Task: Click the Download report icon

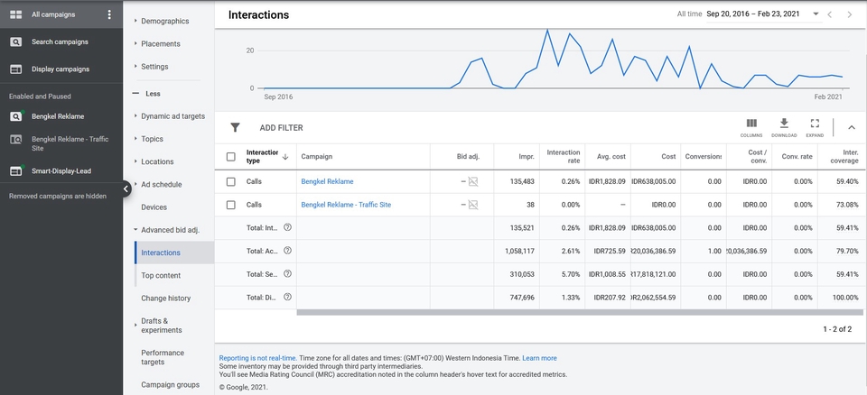Action: [784, 124]
